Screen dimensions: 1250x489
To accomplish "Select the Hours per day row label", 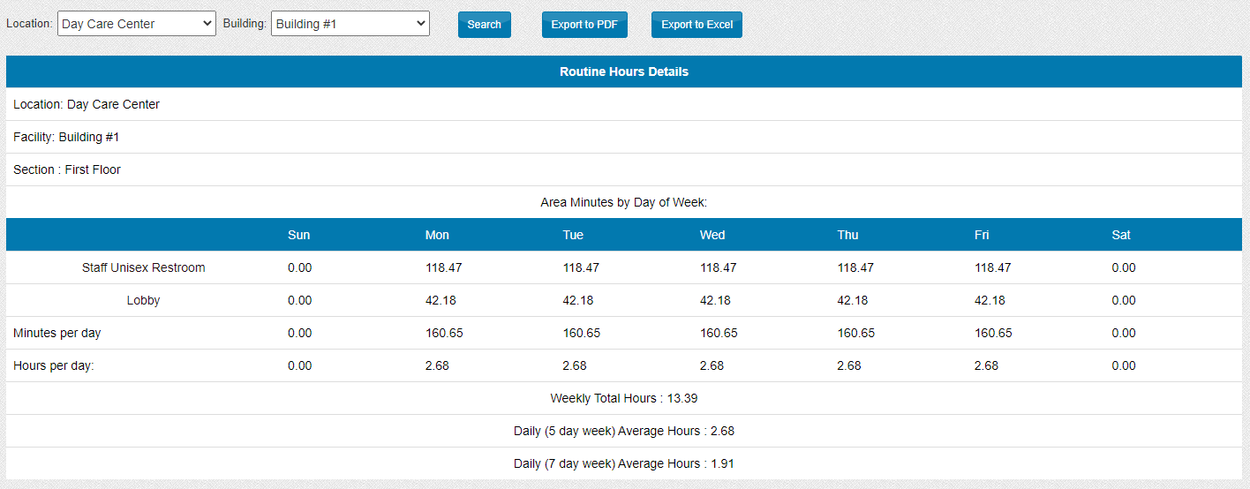I will (54, 365).
